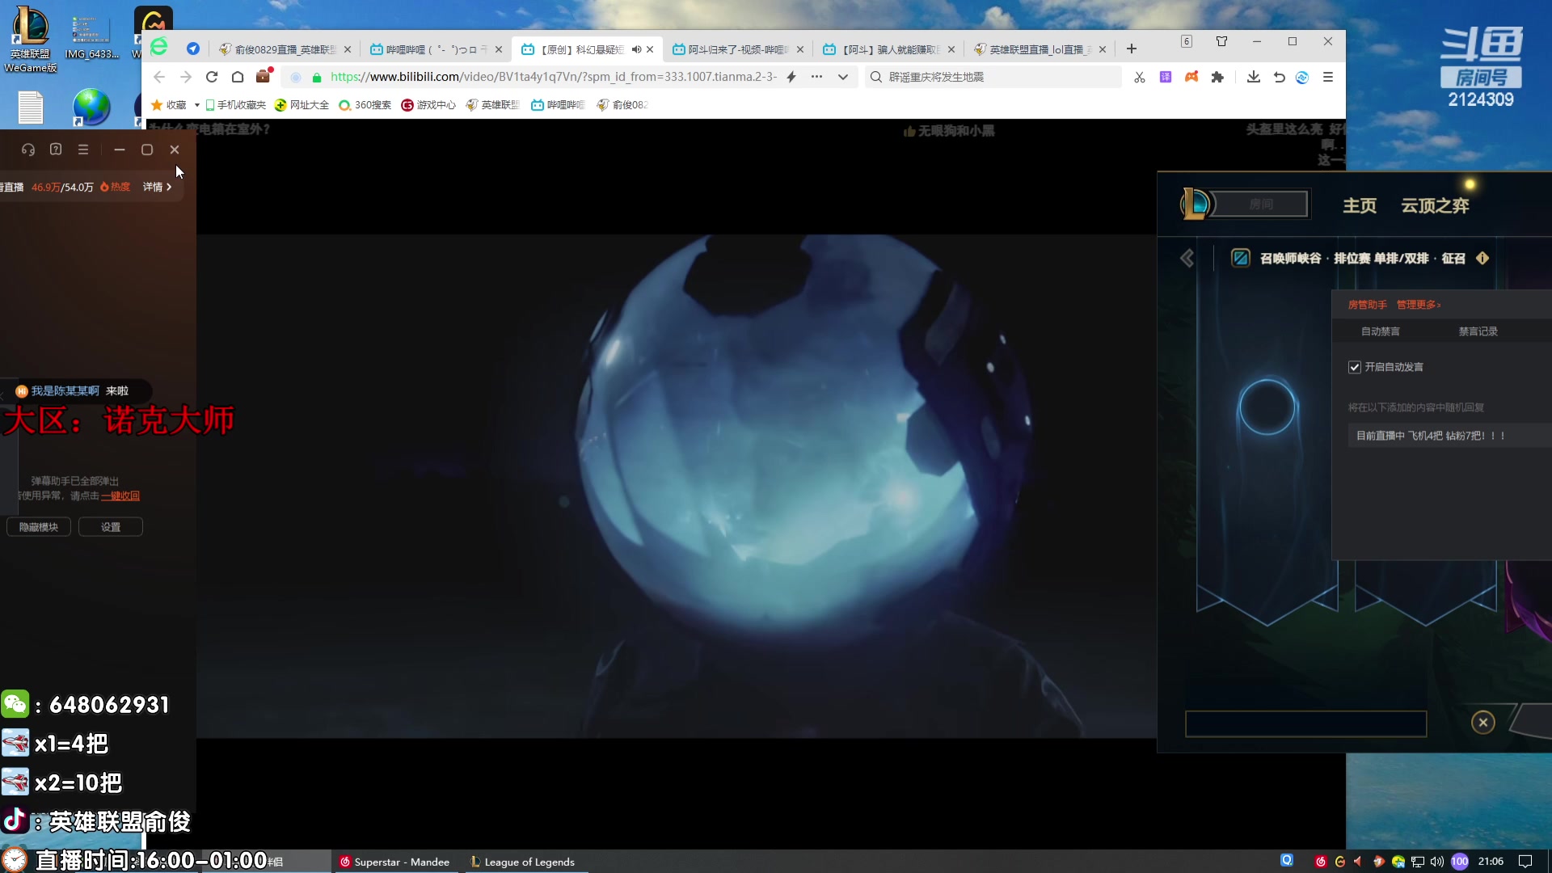Open the help icon in stream assistant

point(56,150)
